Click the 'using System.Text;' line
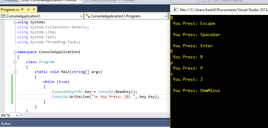Screen dimensions: 268x128 click(x=37, y=37)
